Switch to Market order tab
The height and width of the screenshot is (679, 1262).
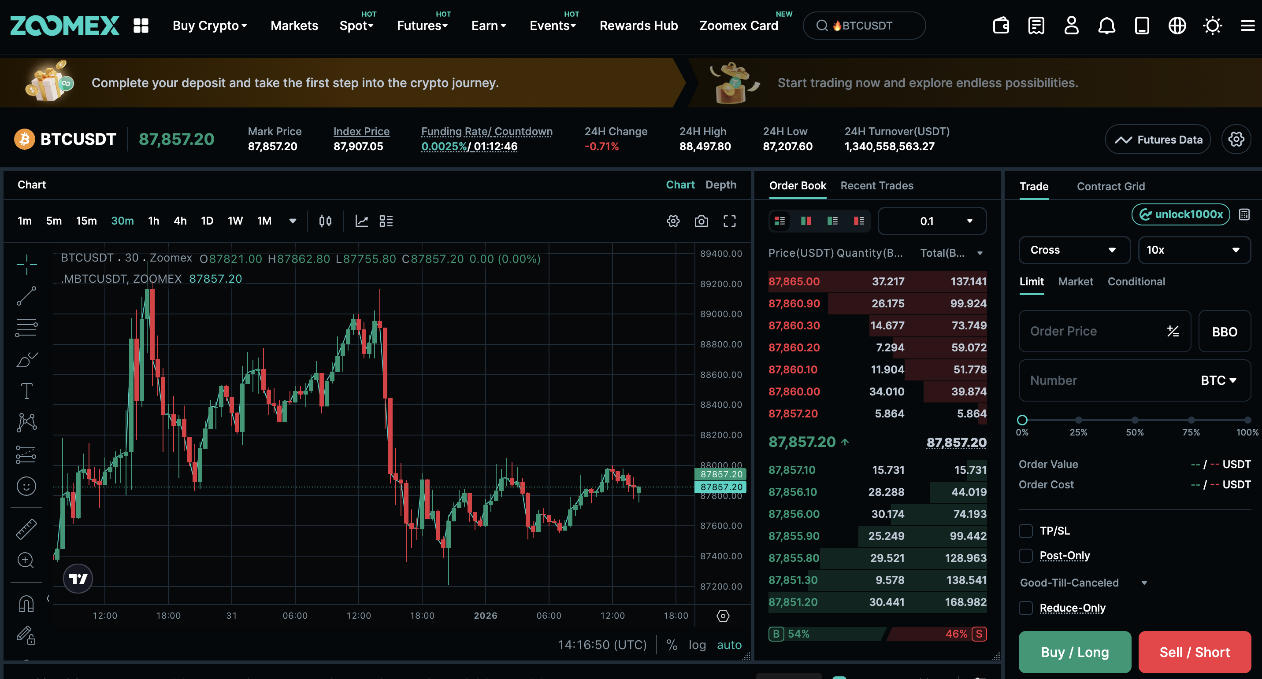pos(1075,281)
